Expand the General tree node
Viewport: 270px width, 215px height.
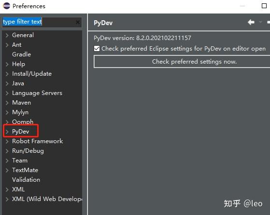[7, 35]
